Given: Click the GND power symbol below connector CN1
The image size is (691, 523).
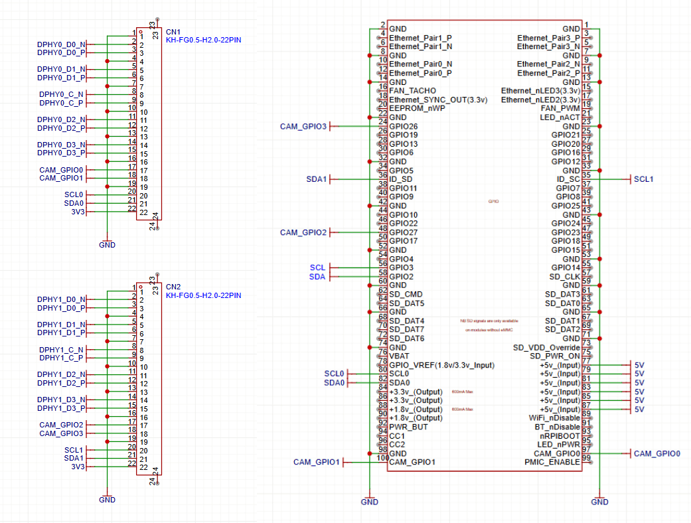Looking at the screenshot, I should click(x=107, y=244).
